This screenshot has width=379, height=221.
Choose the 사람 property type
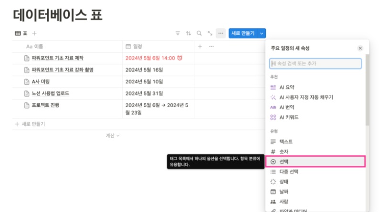point(316,201)
